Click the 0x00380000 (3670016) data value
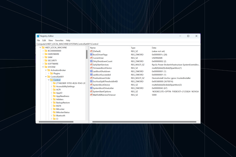Screen dimensions: 236x157 pos(162,81)
